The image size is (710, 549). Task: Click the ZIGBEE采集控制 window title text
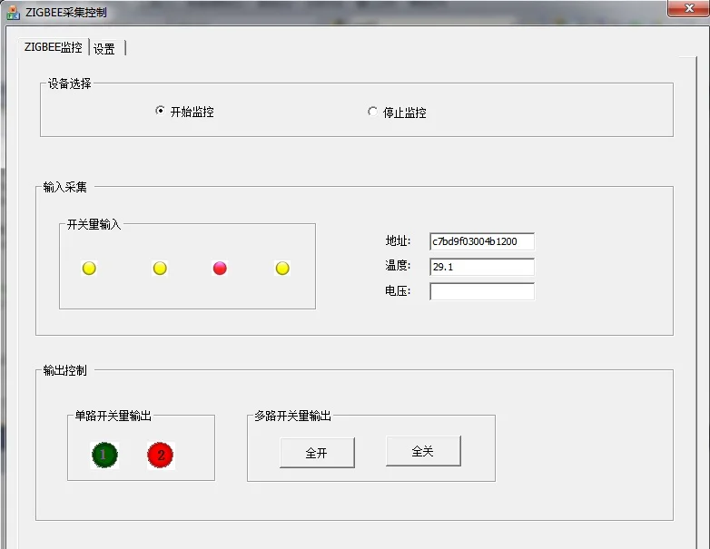tap(66, 12)
